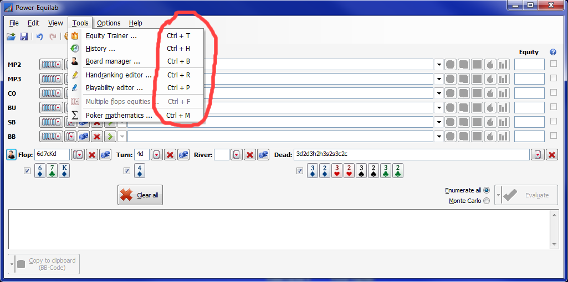Tick the checkbox at end of SB row
This screenshot has height=282, width=568.
pos(553,121)
